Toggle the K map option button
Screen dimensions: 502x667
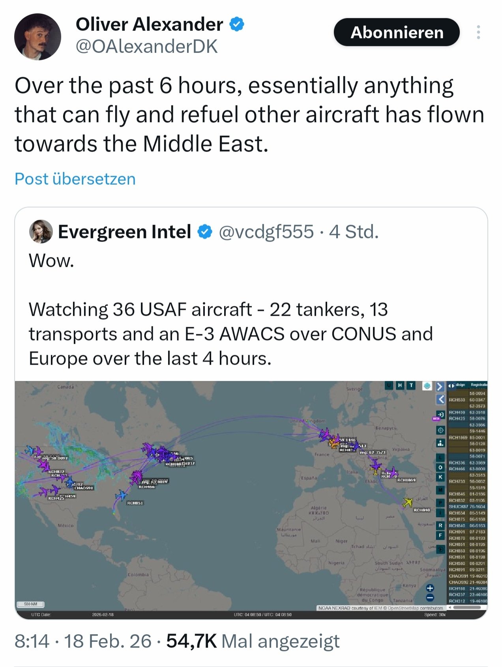click(x=440, y=477)
